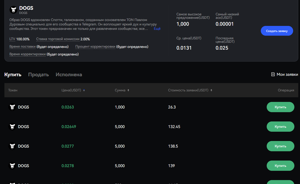Expand description with Ещё link
Image resolution: width=300 pixels, height=184 pixels.
[x=157, y=29]
